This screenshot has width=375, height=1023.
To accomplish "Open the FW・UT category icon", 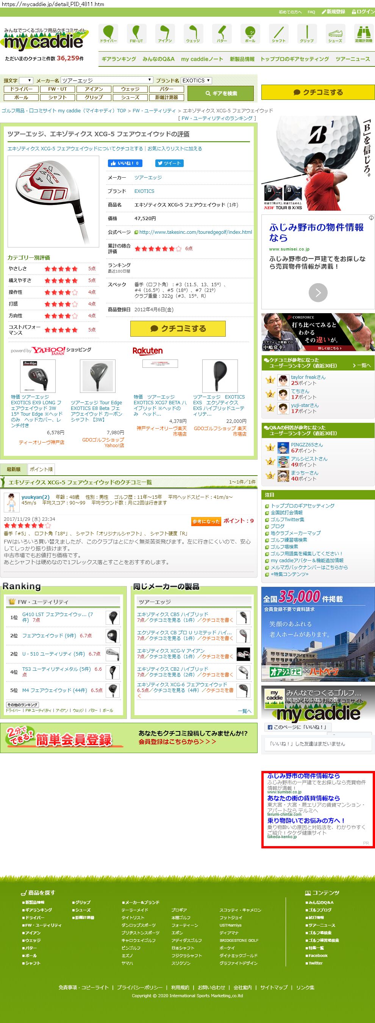I will point(136,33).
